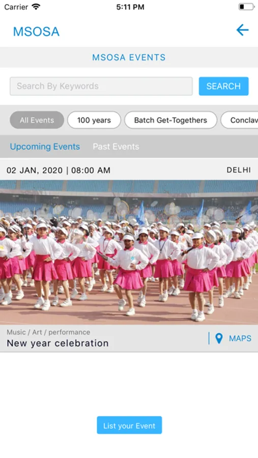Image resolution: width=258 pixels, height=458 pixels.
Task: Tap the back arrow icon
Action: pyautogui.click(x=242, y=30)
